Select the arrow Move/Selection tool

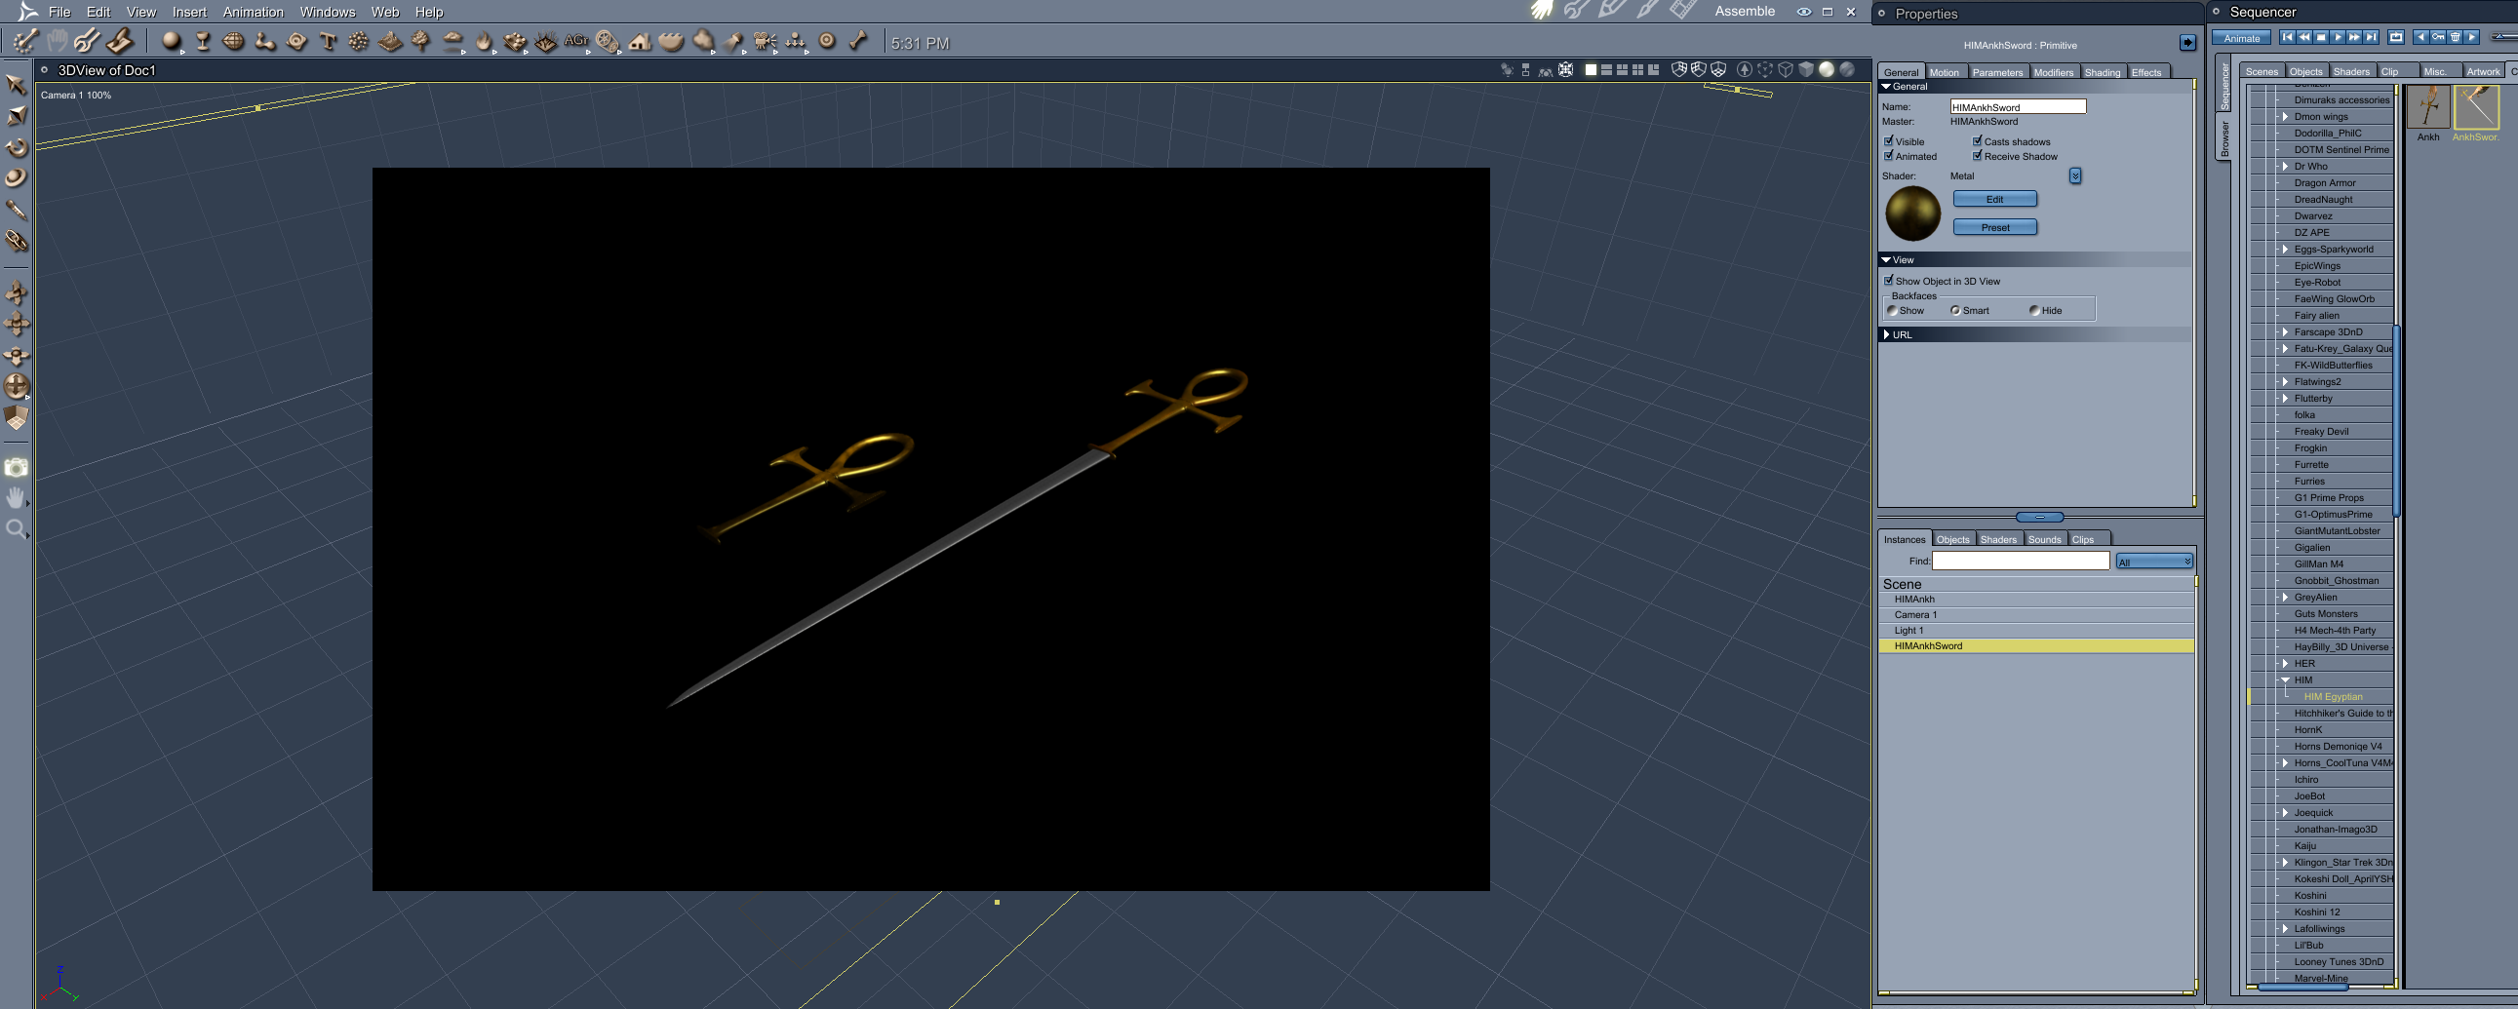click(x=16, y=85)
